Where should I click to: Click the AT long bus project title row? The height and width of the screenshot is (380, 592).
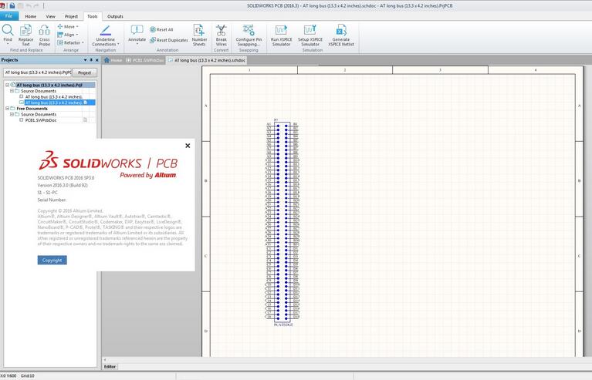point(49,86)
